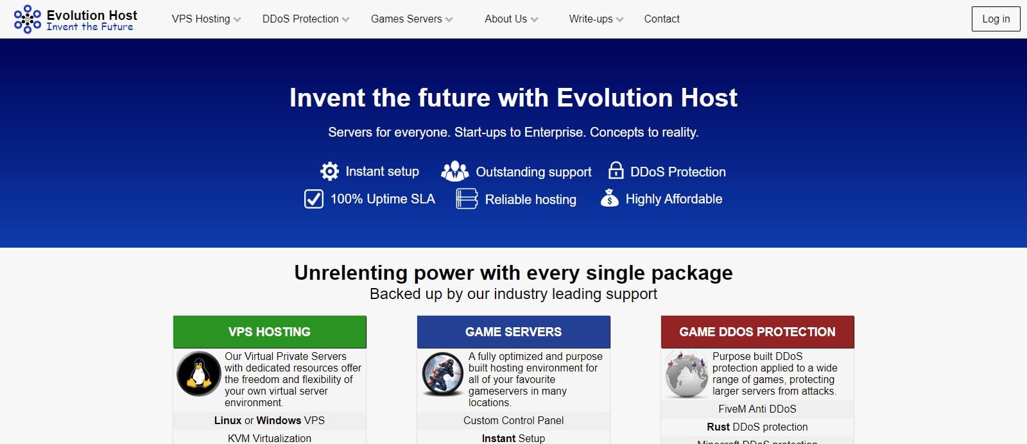Viewport: 1027px width, 444px height.
Task: Click 'DDoS Protection' hero feature text
Action: click(x=678, y=172)
